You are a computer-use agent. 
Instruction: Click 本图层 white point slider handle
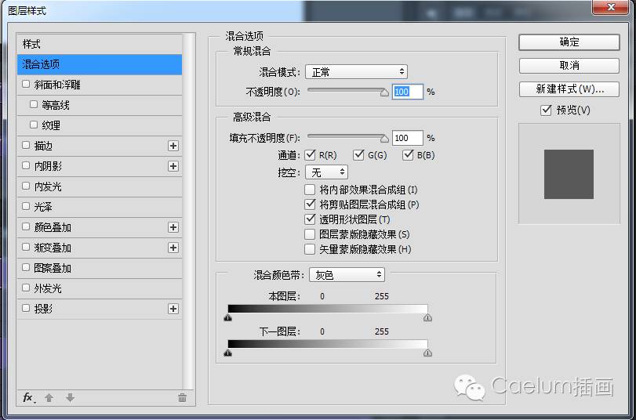coord(427,317)
